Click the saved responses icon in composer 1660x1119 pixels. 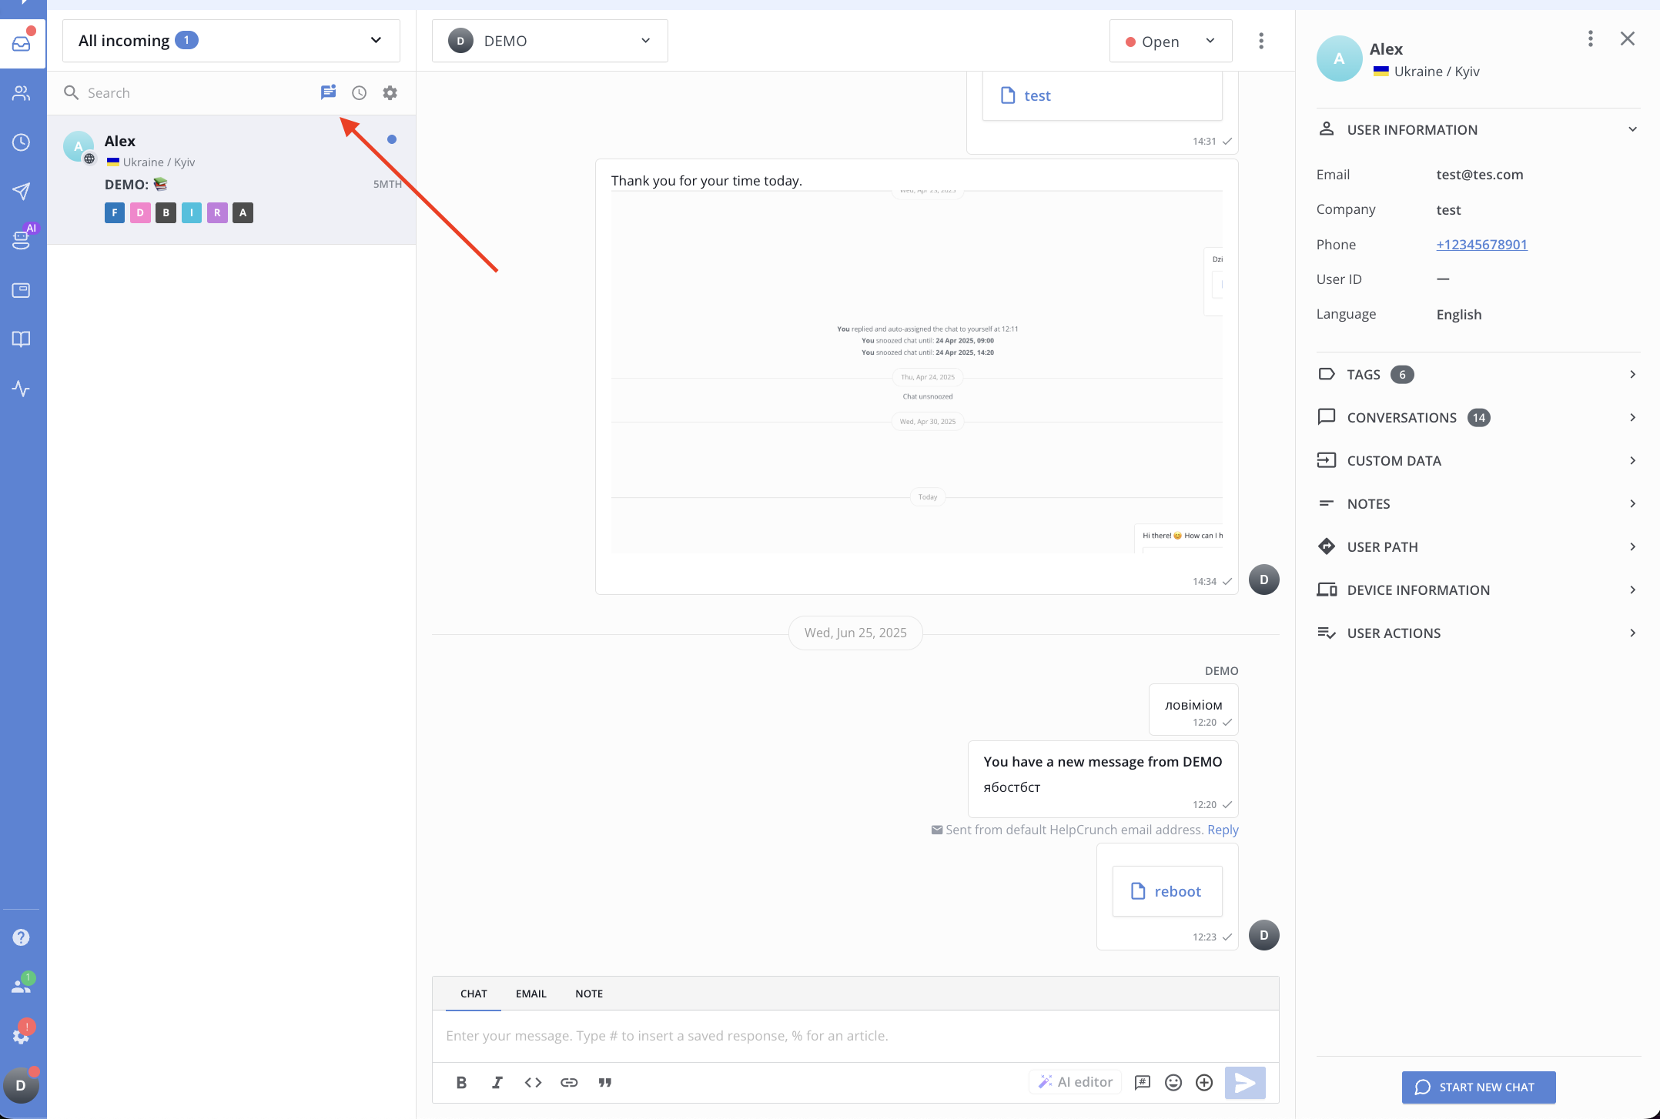coord(1143,1082)
